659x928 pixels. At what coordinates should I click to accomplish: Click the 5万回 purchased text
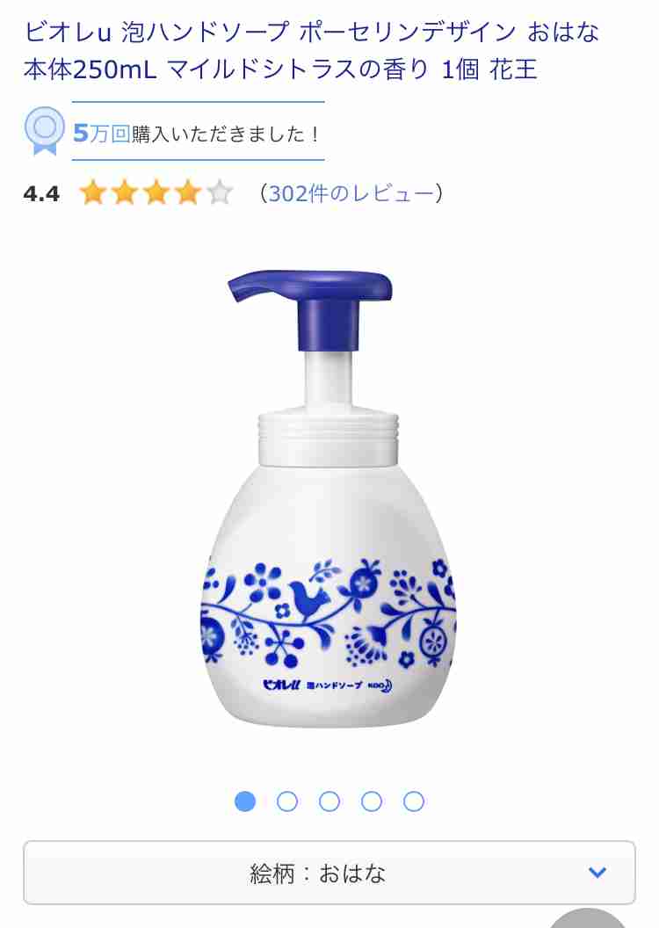[x=101, y=134]
